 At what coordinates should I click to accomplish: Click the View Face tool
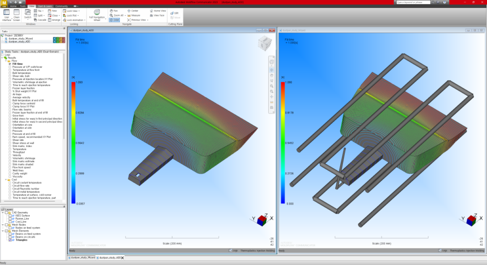click(x=157, y=15)
